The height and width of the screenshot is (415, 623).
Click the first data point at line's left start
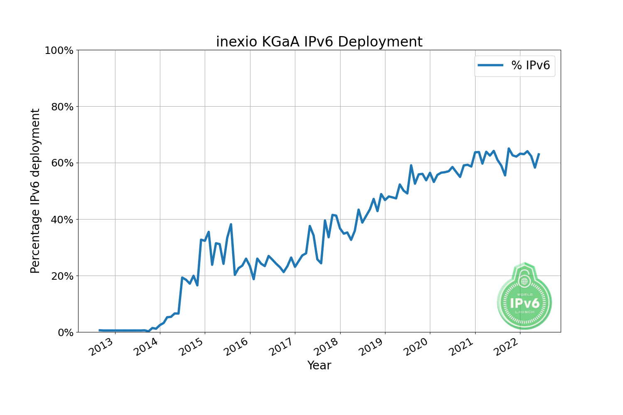[x=99, y=330]
